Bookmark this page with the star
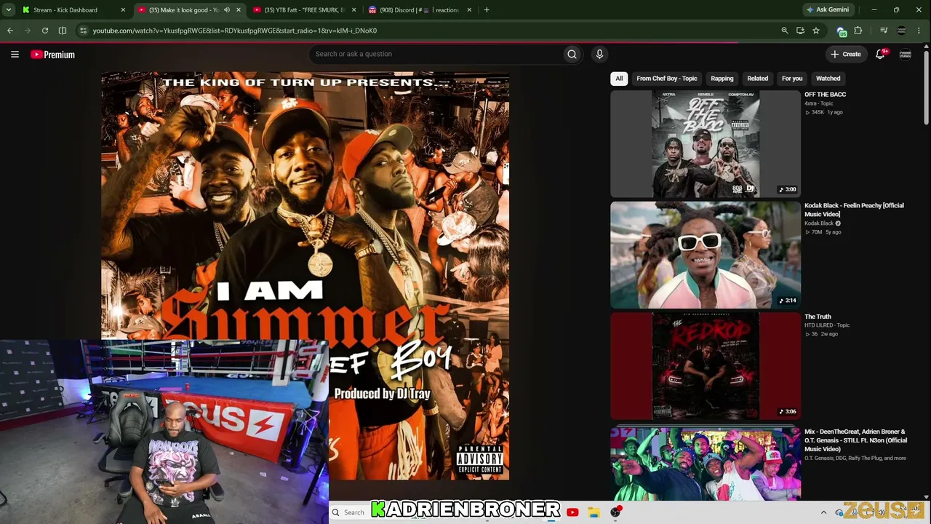Image resolution: width=931 pixels, height=524 pixels. (816, 31)
